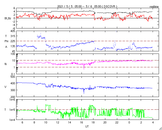
Task: Click the '1e+6' temperature tick value
Action: click(x=12, y=100)
